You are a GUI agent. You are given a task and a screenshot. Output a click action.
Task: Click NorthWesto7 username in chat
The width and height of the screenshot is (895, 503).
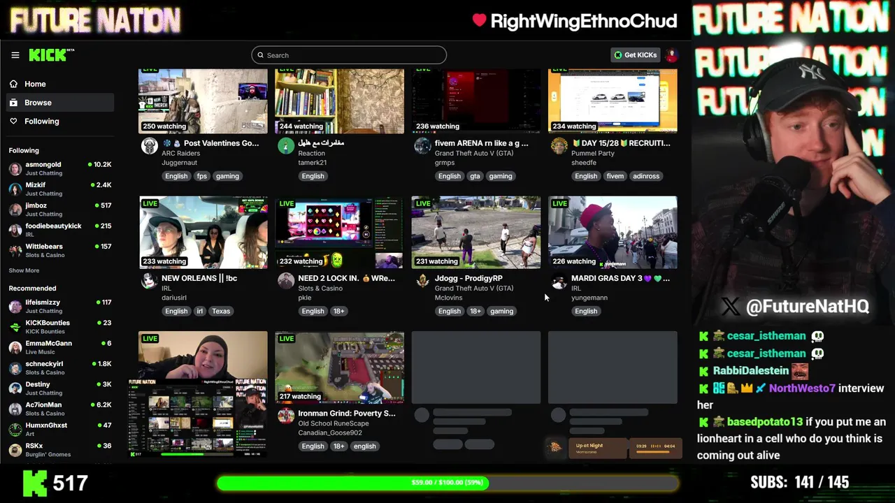click(x=802, y=388)
